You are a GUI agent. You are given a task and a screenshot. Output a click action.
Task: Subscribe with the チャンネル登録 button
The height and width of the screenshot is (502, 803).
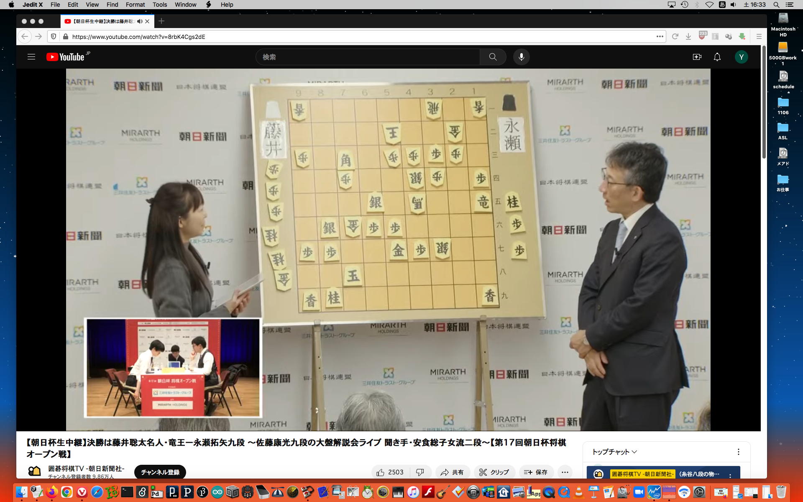[160, 472]
